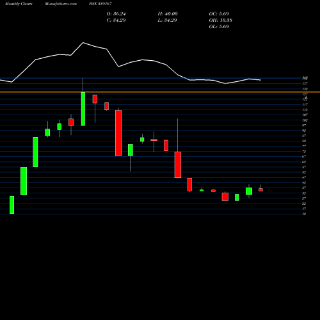Select the "BSE 539167" symbol text
The height and width of the screenshot is (320, 320).
tap(100, 4)
